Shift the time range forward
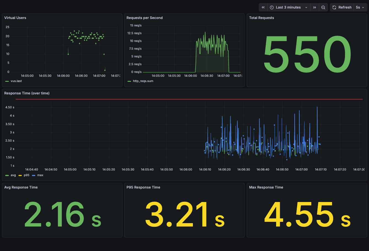The width and height of the screenshot is (369, 251). pos(314,7)
